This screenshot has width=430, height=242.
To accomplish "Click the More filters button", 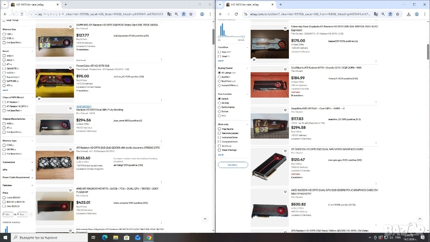I will pos(233,165).
